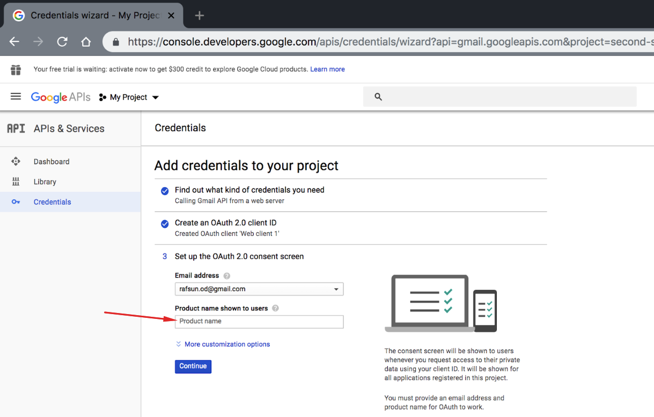Screen dimensions: 654x417
Task: Click the Library sidebar icon
Action: 16,182
